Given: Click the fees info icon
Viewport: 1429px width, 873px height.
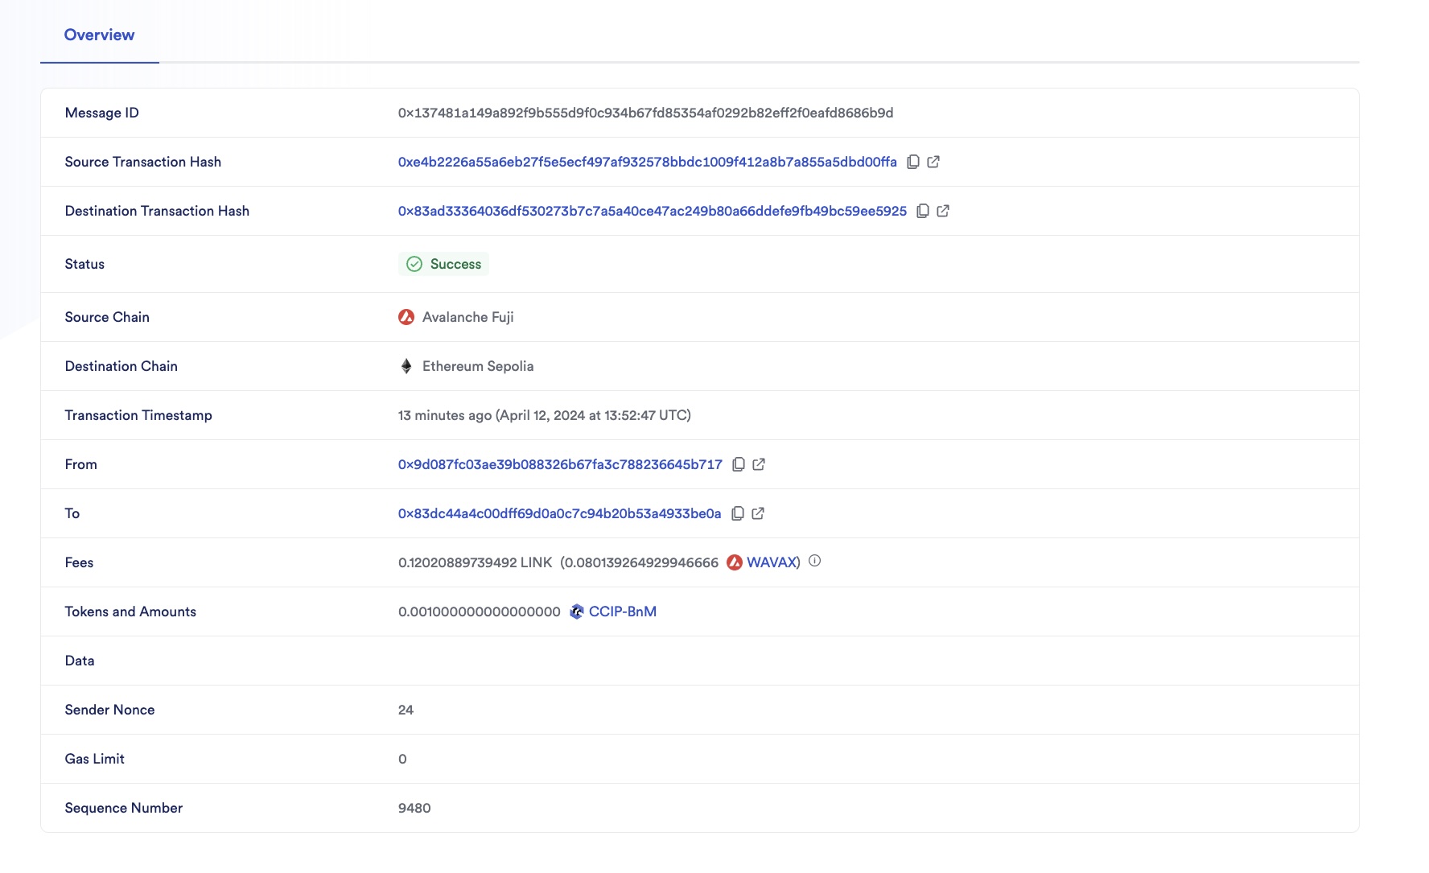Looking at the screenshot, I should [814, 562].
